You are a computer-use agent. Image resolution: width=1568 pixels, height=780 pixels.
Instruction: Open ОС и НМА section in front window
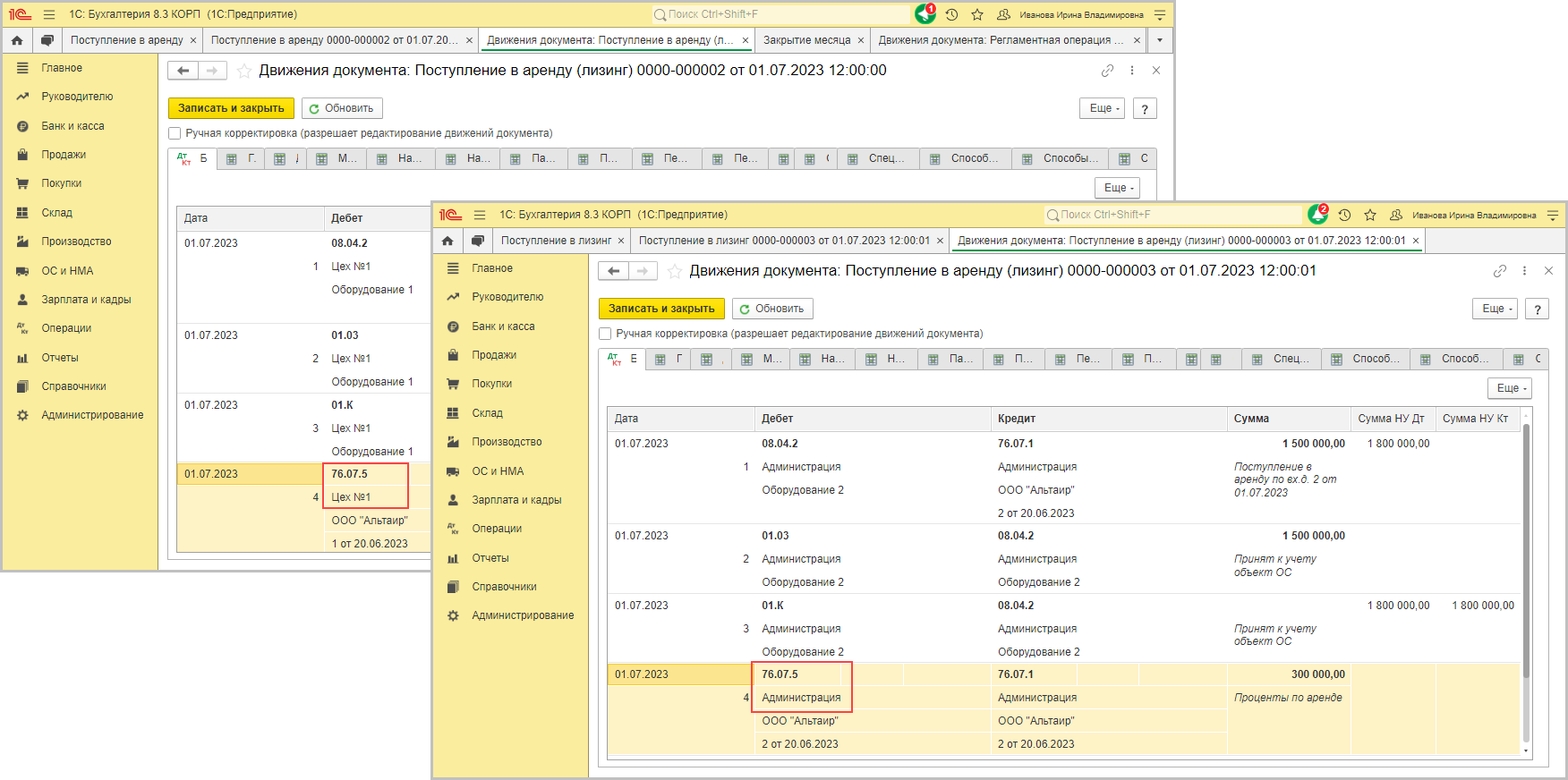tap(498, 471)
